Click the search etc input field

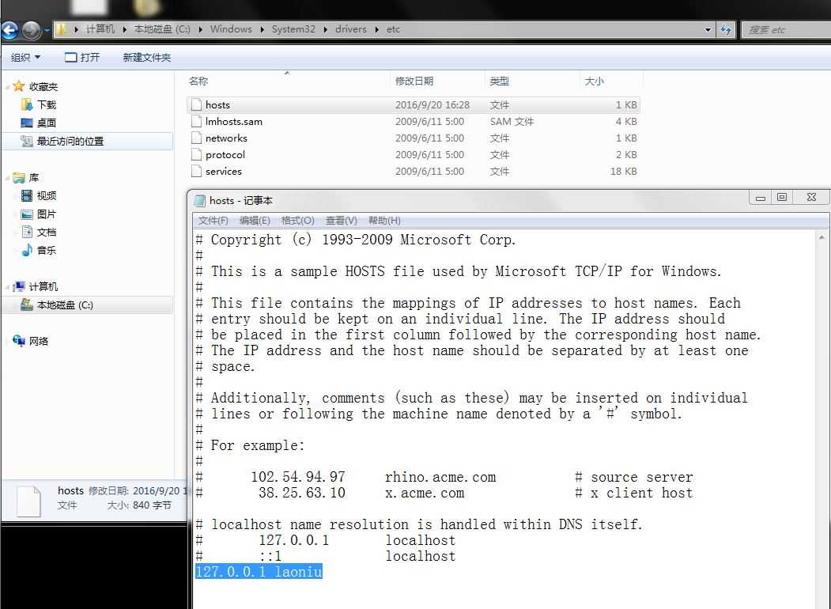click(x=787, y=30)
